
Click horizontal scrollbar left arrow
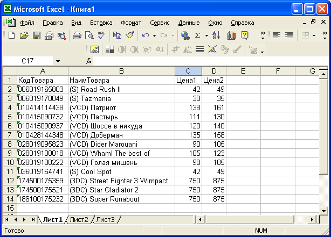(200, 219)
